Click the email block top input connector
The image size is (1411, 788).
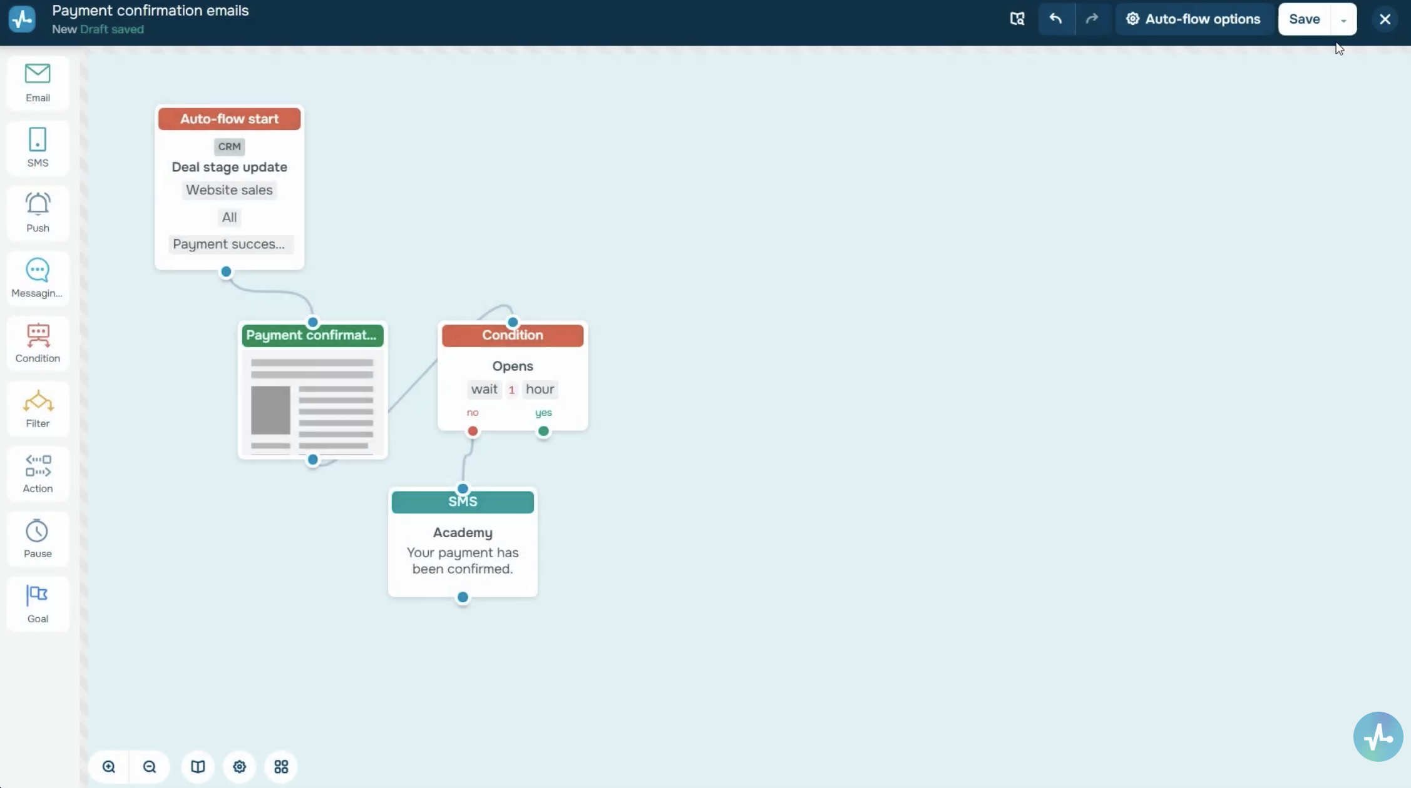[312, 322]
